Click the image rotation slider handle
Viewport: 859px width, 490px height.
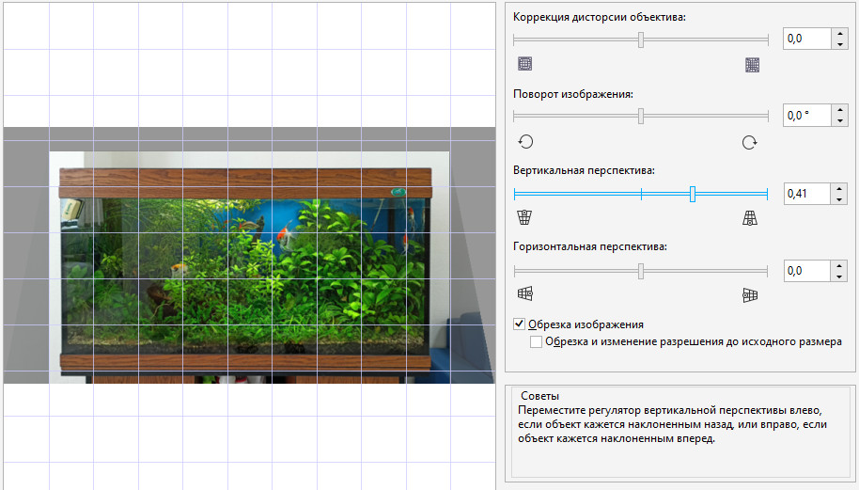point(641,116)
